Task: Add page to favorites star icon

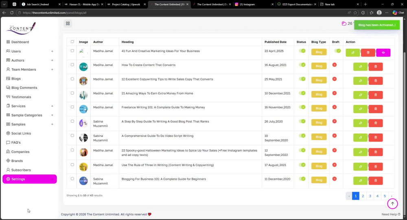Action: (355, 13)
